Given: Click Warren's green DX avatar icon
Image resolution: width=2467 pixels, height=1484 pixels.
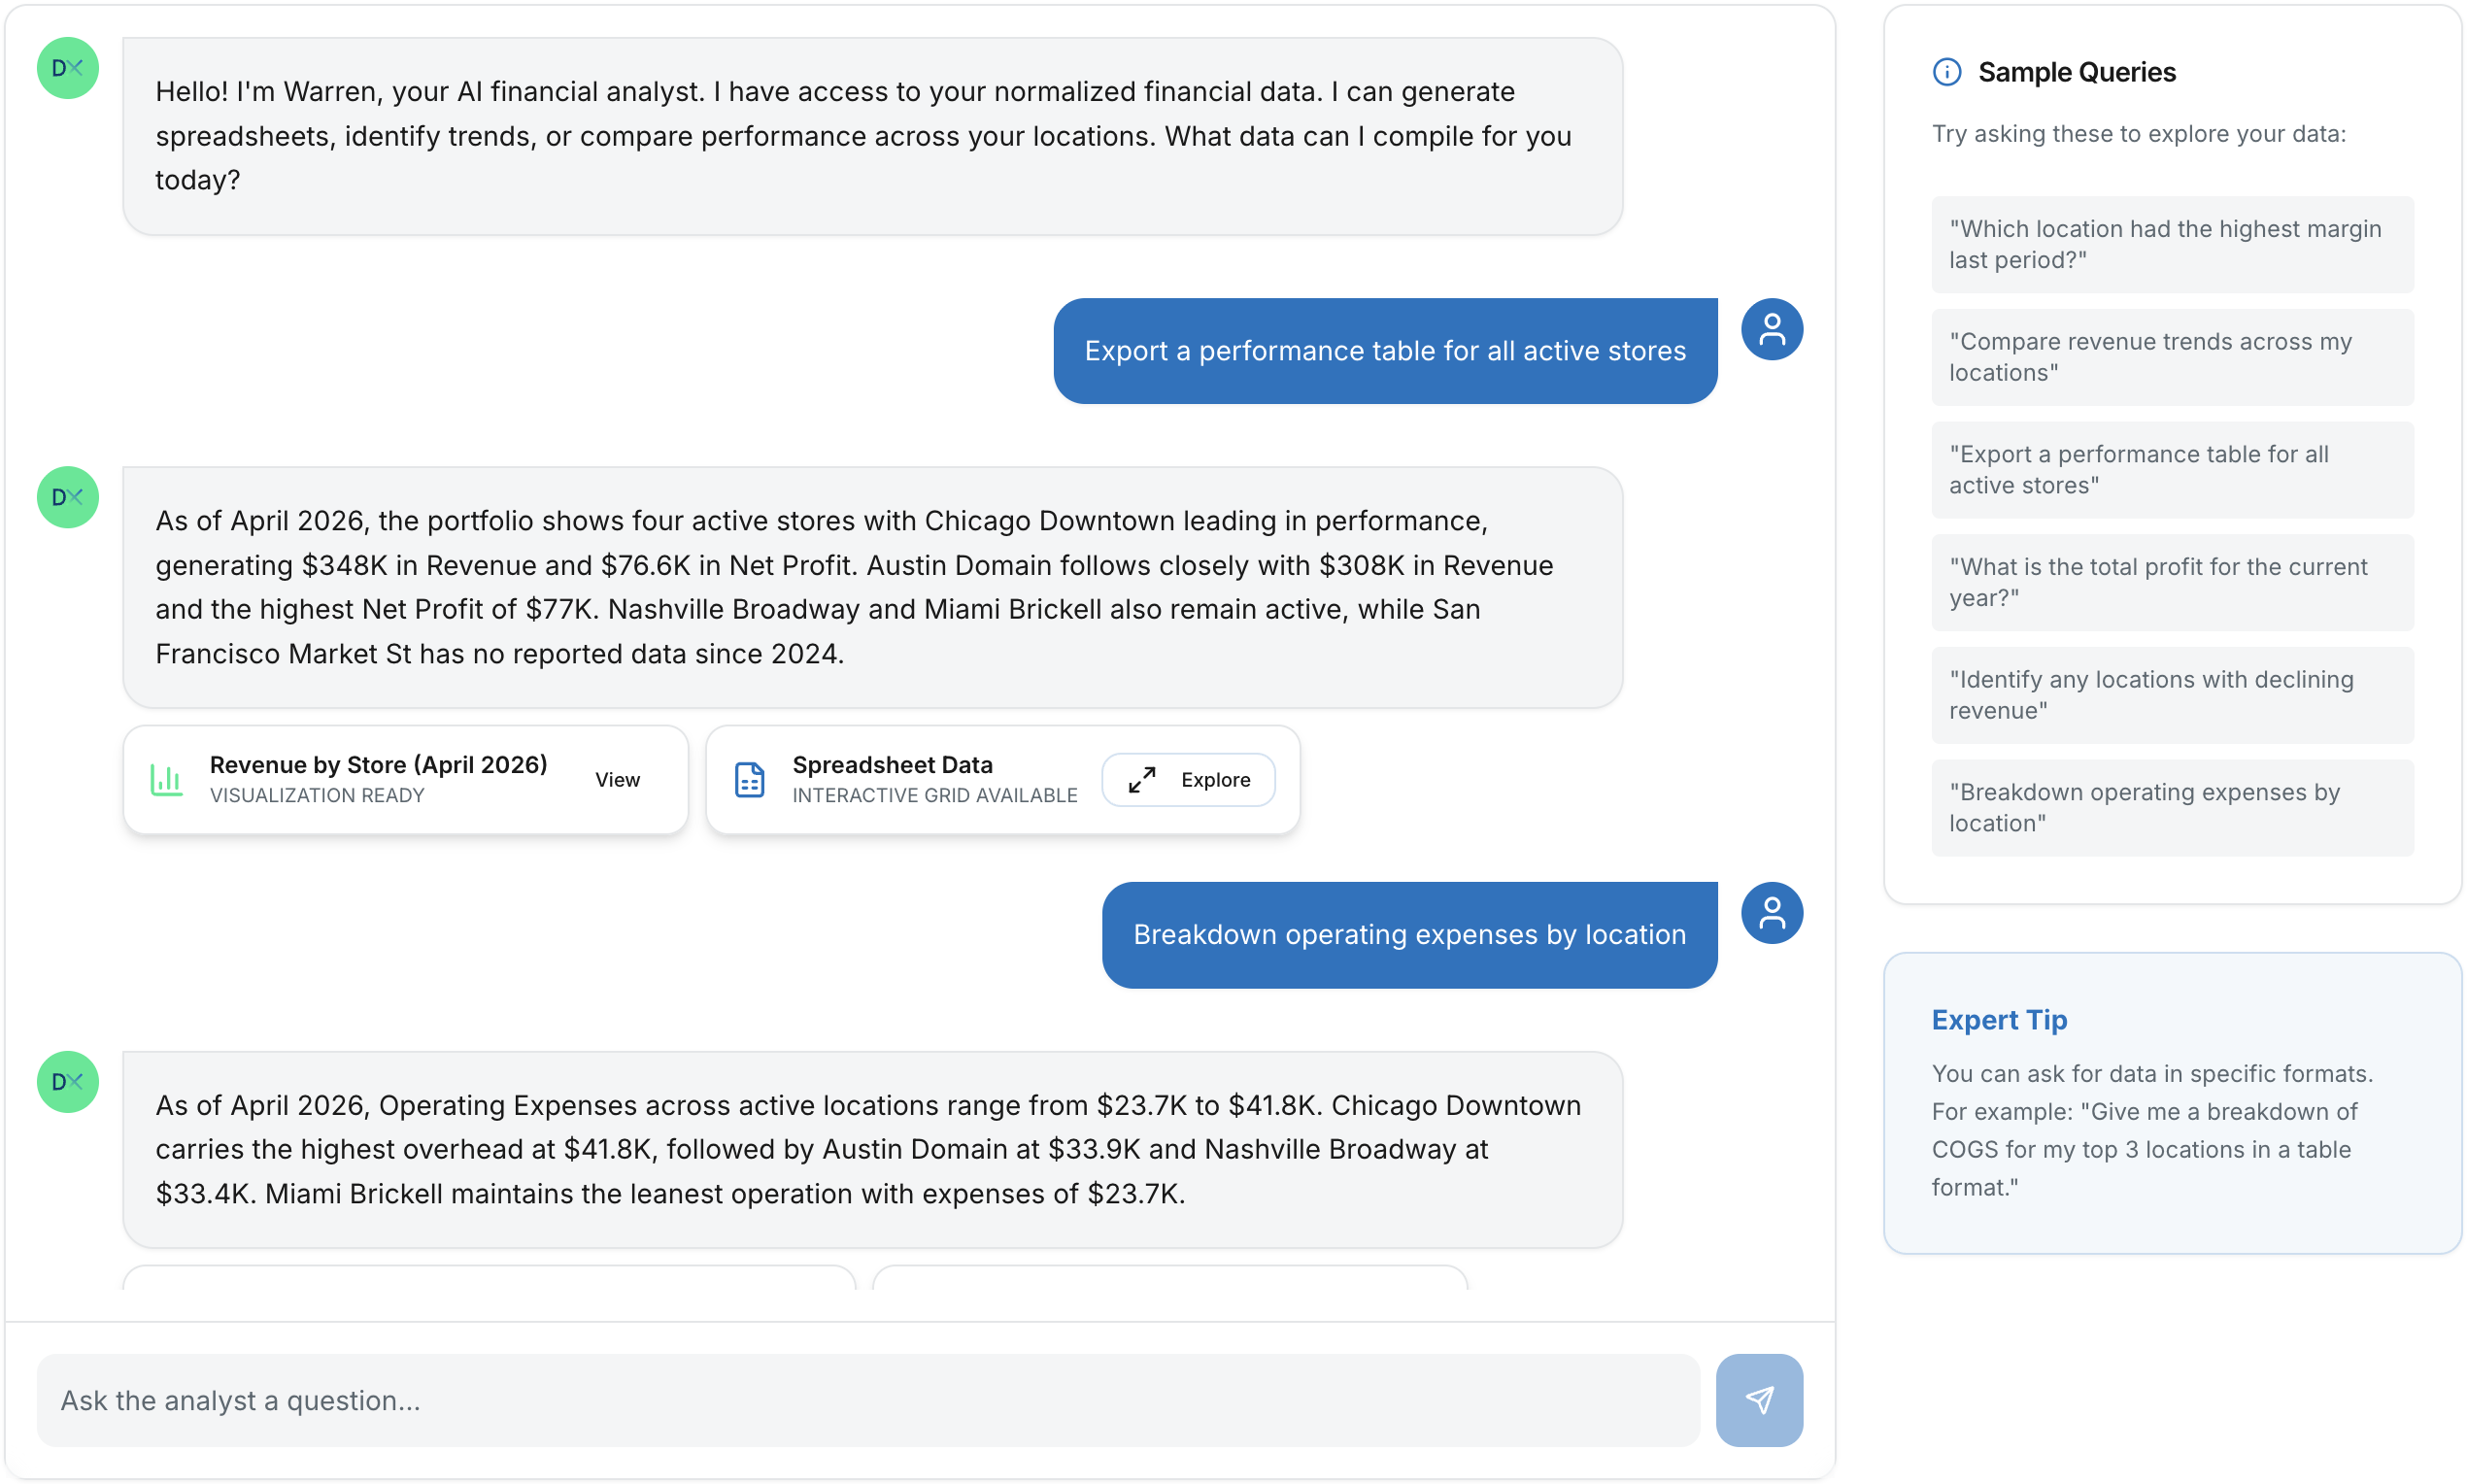Looking at the screenshot, I should point(66,68).
